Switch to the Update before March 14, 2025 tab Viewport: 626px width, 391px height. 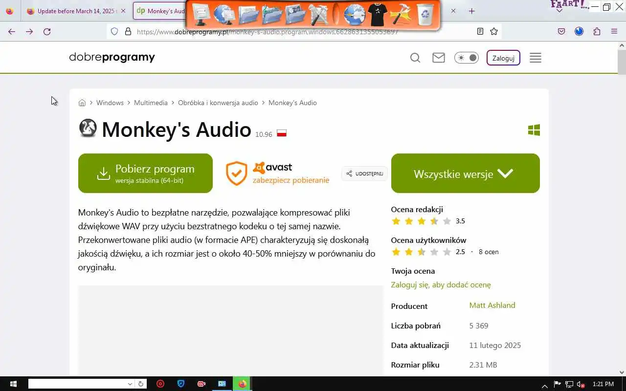(x=76, y=11)
